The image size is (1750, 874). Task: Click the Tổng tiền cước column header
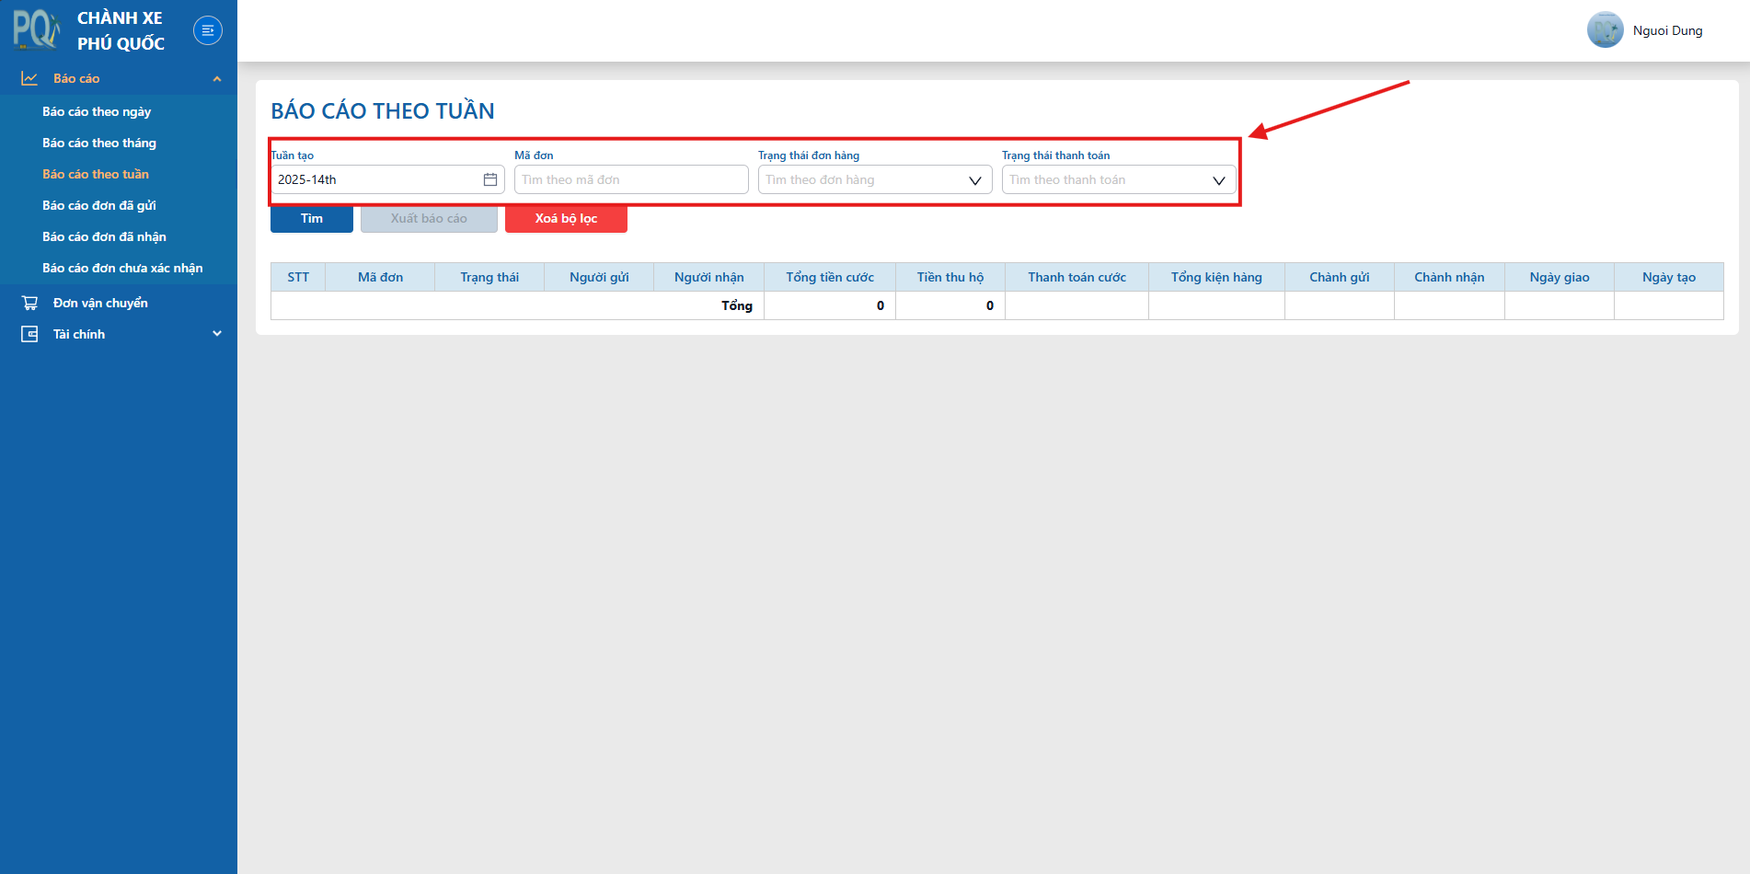pos(830,277)
